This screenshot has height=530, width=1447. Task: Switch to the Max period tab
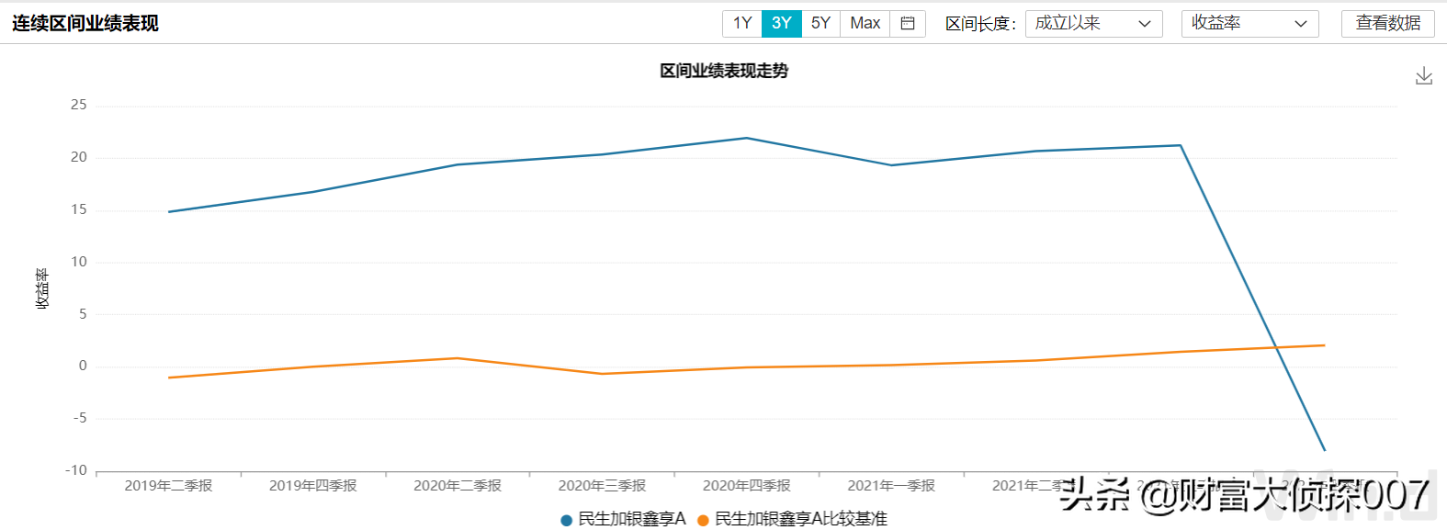pos(865,24)
